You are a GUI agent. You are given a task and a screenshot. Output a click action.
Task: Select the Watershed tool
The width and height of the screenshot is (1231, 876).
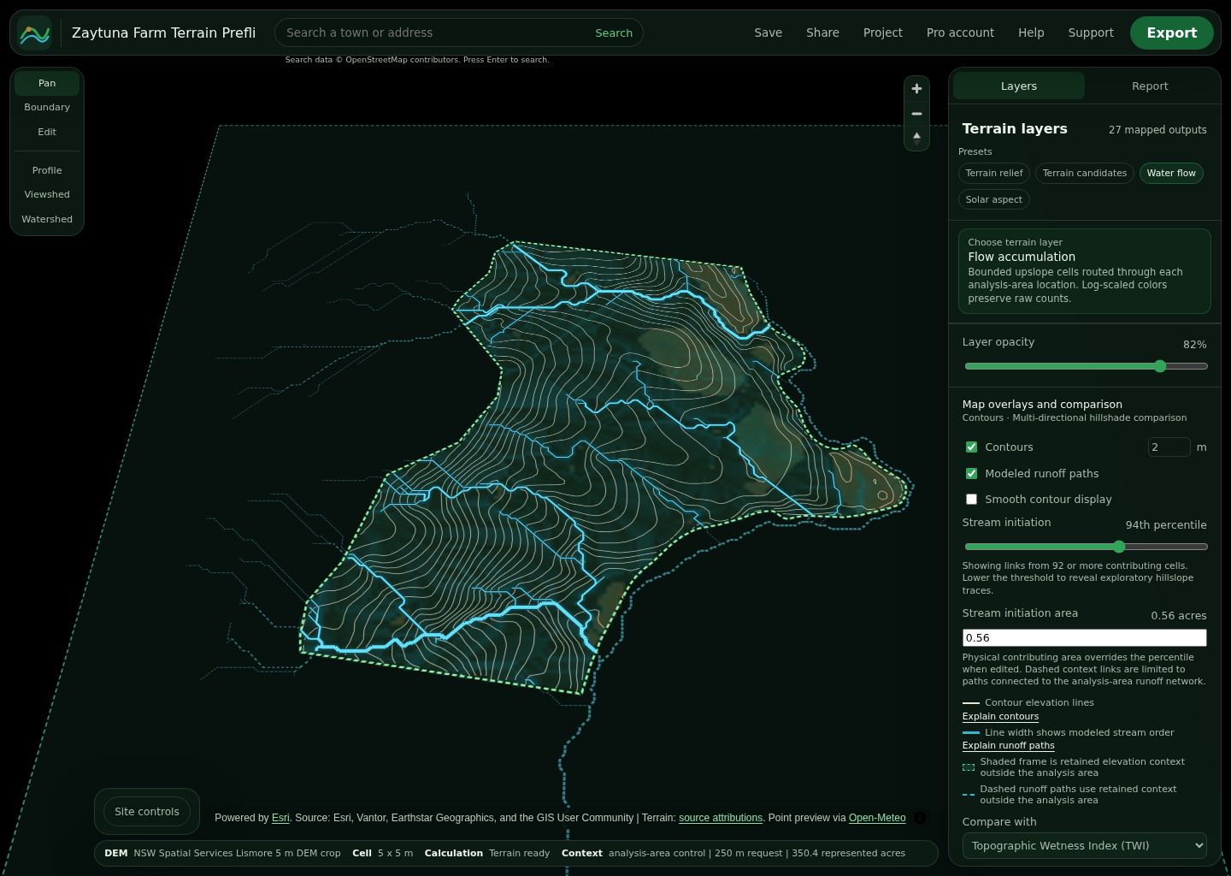(x=47, y=220)
